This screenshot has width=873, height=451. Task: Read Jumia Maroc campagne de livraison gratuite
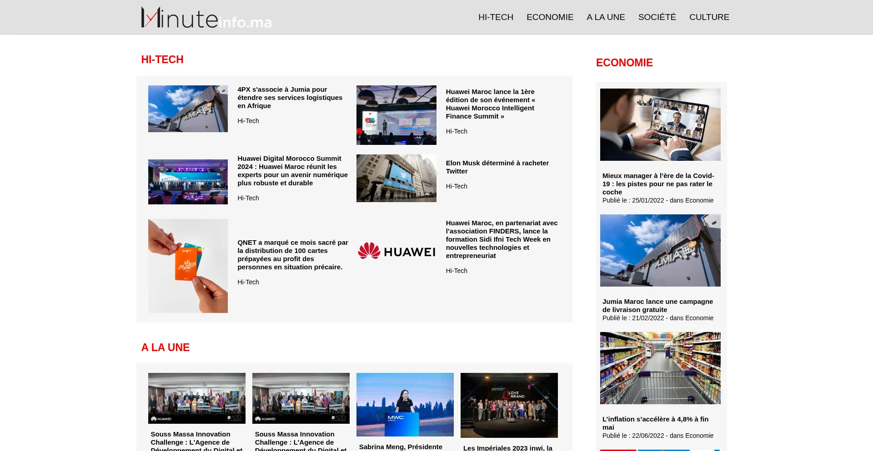tap(657, 306)
